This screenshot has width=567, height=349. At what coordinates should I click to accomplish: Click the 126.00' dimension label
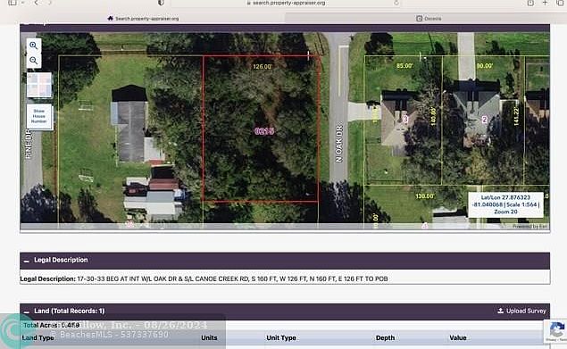click(x=263, y=67)
